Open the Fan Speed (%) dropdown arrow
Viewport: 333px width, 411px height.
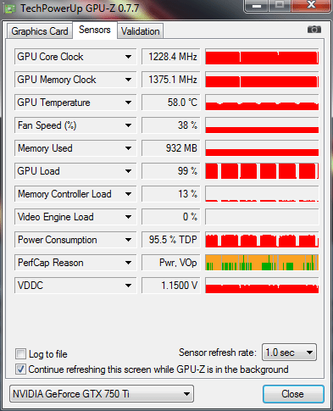click(x=128, y=125)
